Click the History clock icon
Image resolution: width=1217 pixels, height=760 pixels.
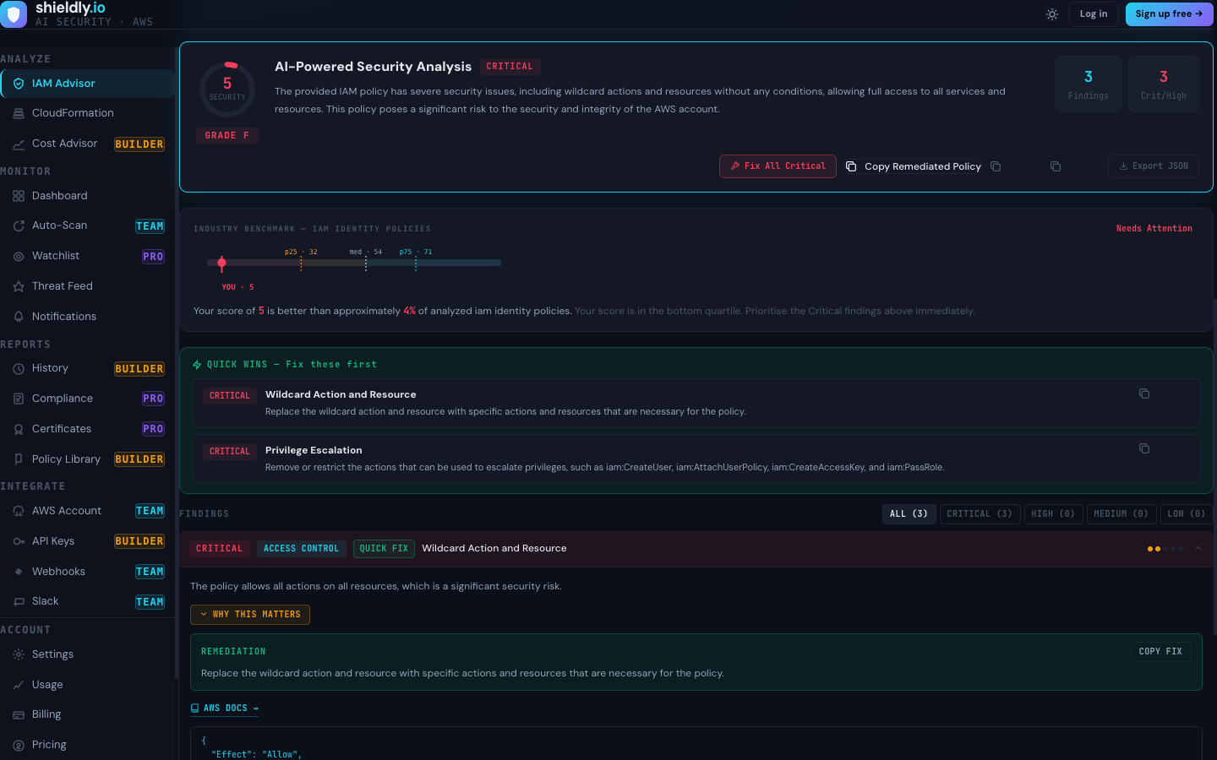click(x=19, y=368)
